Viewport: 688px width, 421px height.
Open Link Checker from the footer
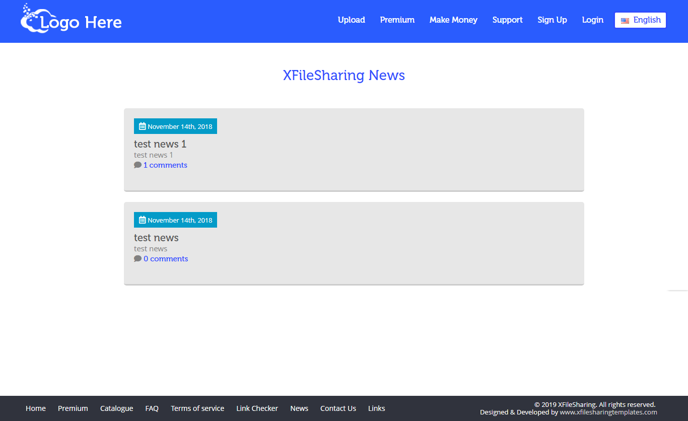coord(257,408)
